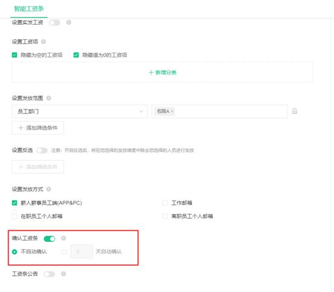Select the 天自动确认 radio option
334x292 pixels.
click(x=65, y=252)
